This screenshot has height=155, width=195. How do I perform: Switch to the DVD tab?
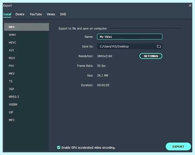pos(63,14)
